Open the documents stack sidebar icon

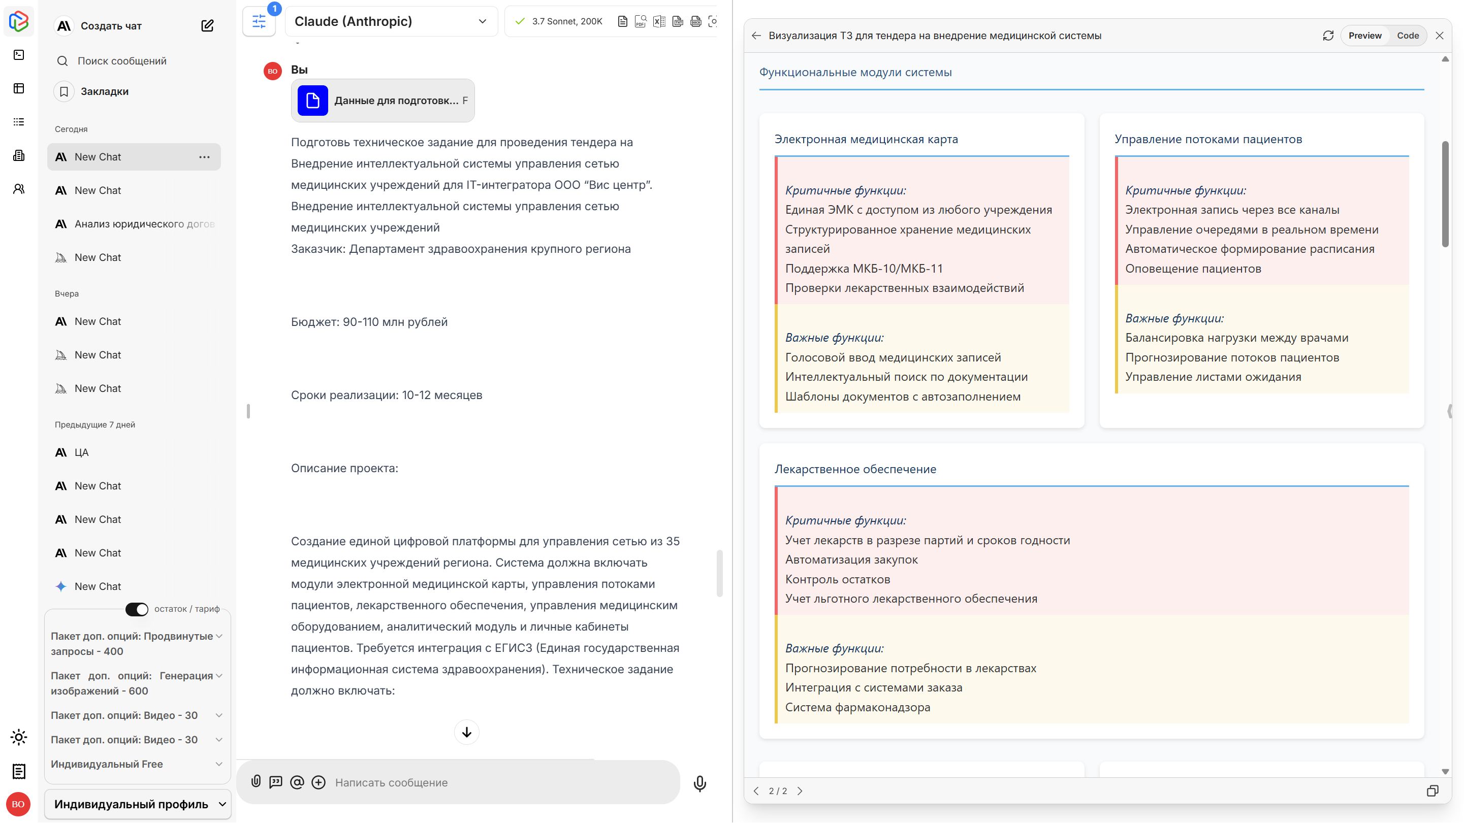(19, 155)
